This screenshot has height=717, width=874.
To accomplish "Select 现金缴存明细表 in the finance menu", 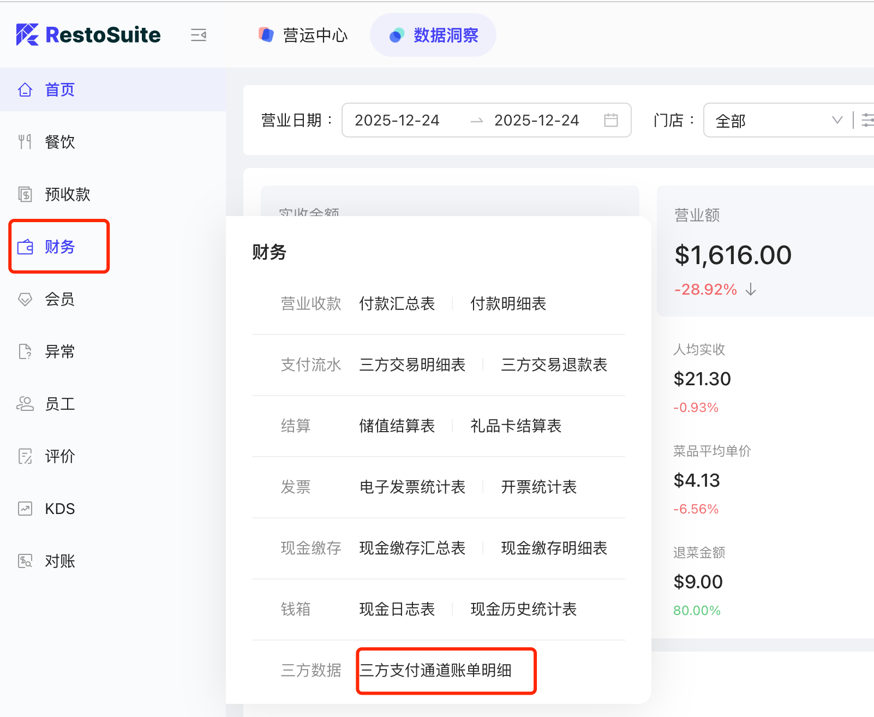I will (x=554, y=548).
